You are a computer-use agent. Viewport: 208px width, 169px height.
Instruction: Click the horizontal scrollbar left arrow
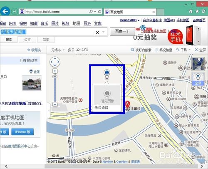click(x=6, y=166)
